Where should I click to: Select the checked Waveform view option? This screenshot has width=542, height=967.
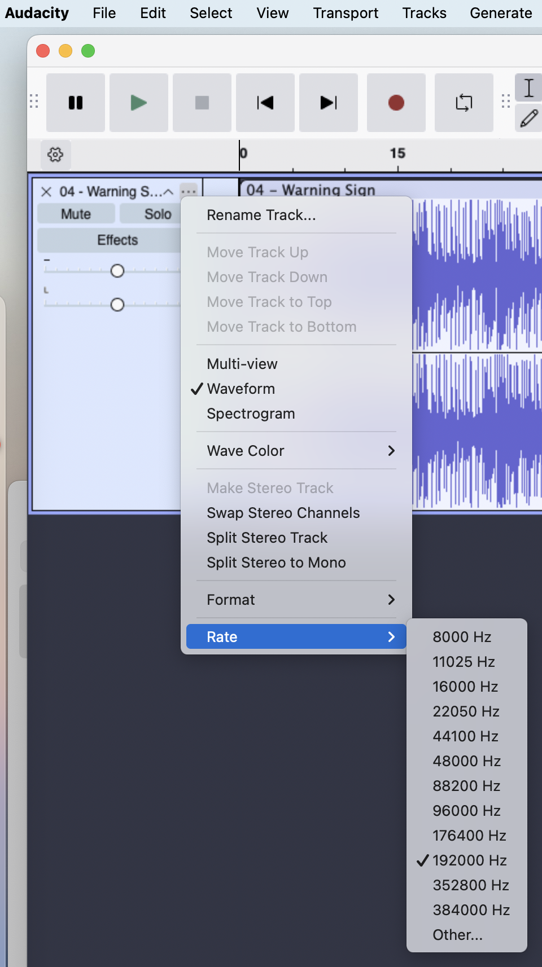coord(296,389)
